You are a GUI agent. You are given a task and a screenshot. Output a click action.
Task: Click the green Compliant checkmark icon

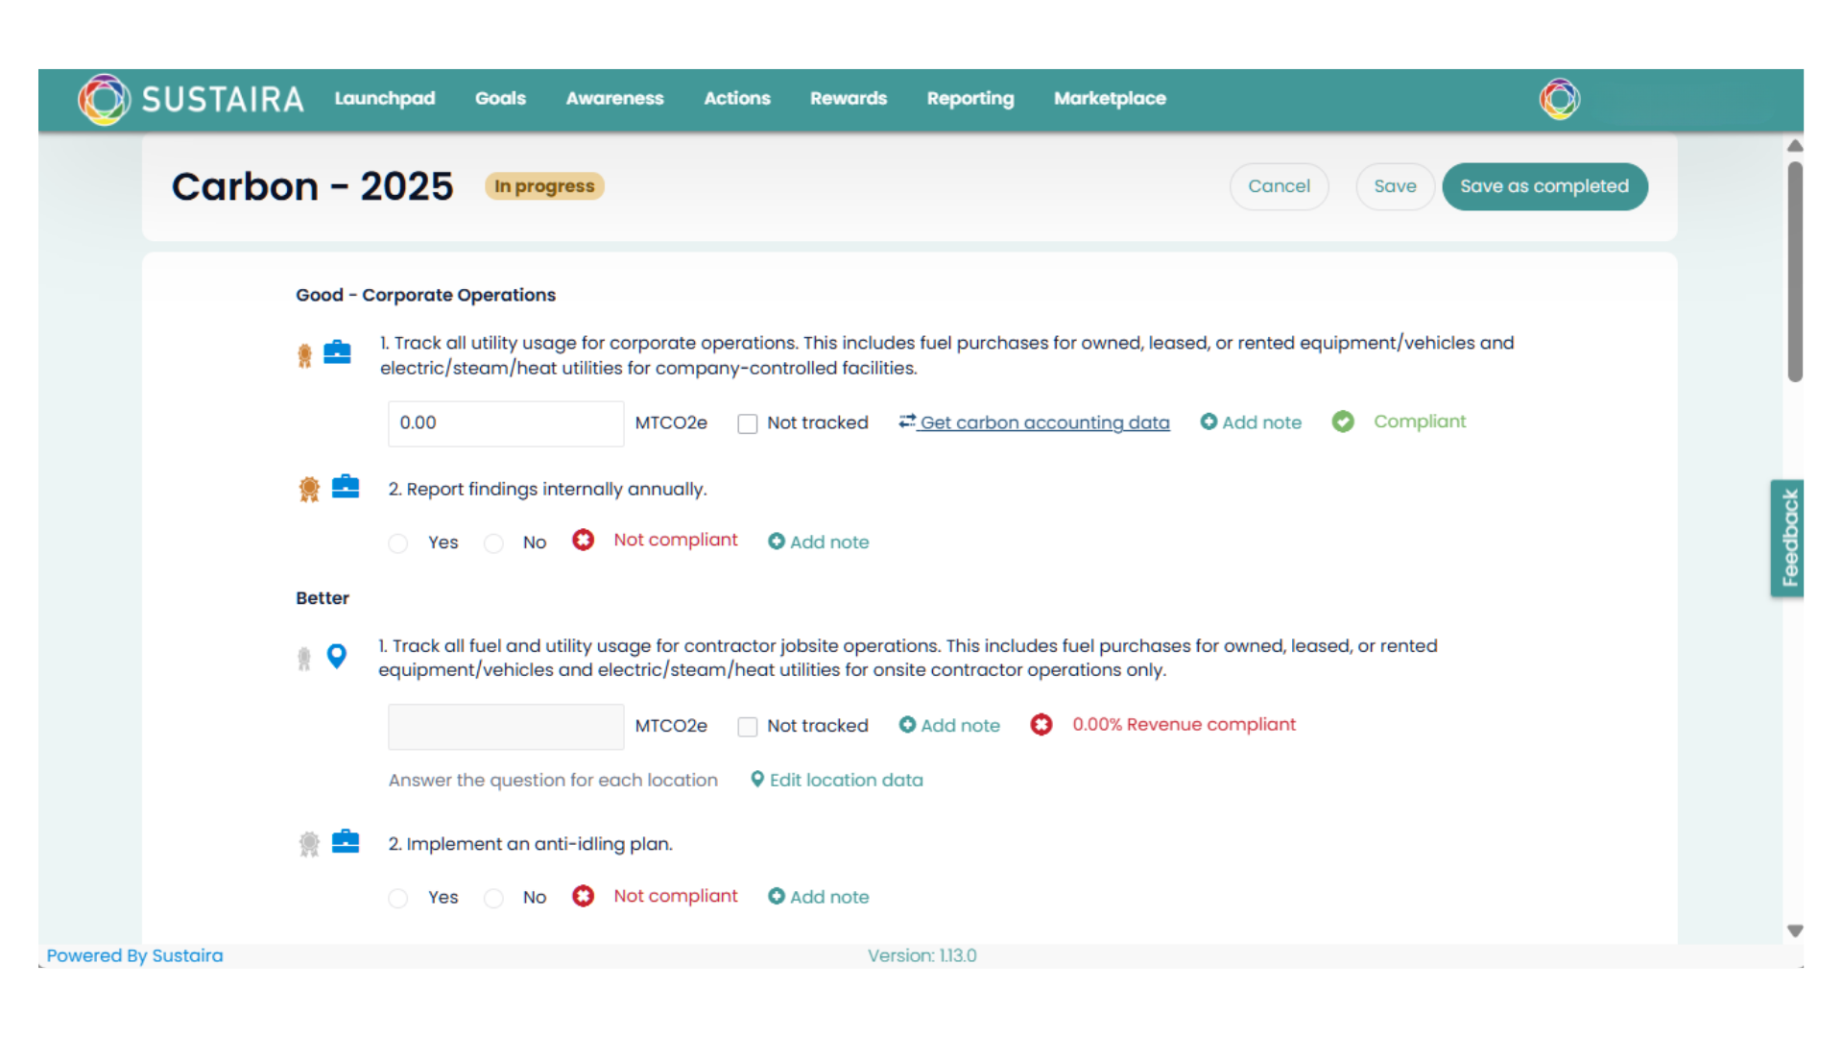click(1343, 422)
